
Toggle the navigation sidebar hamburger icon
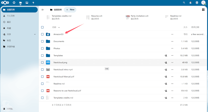(x=43, y=10)
